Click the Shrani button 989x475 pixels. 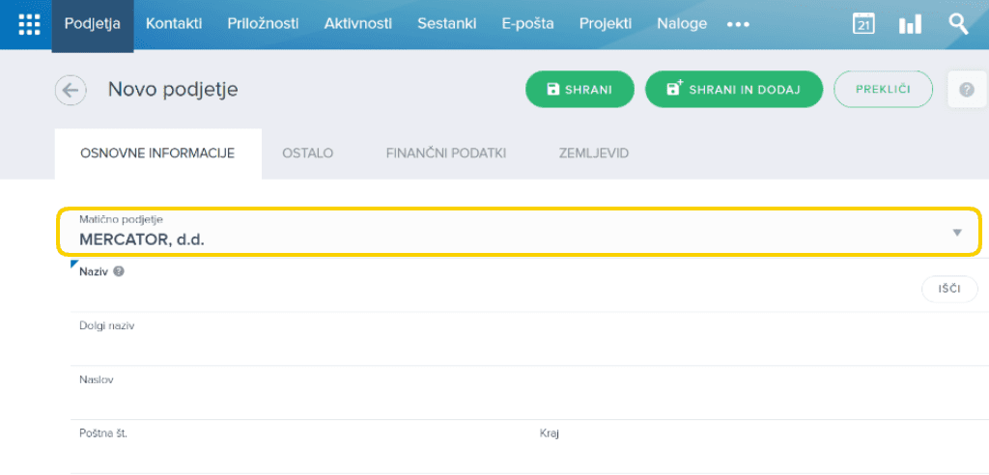(579, 90)
